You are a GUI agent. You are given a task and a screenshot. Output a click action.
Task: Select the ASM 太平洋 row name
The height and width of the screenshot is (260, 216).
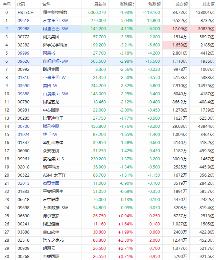(x=54, y=175)
